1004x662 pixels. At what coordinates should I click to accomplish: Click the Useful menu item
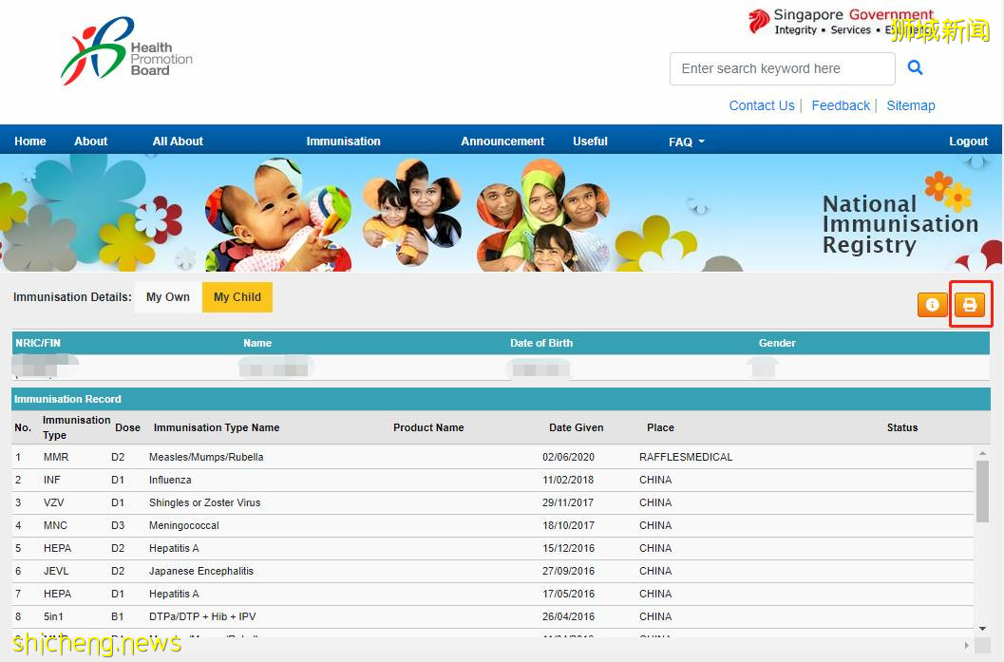click(590, 142)
